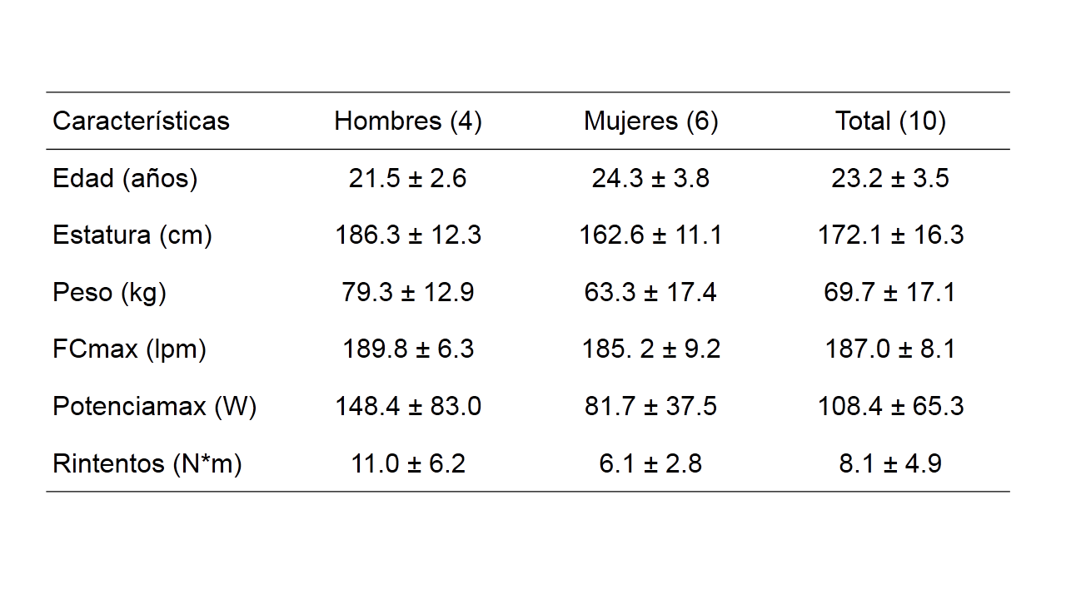Select the women's height value 162.6 ± 11.1

tap(650, 235)
